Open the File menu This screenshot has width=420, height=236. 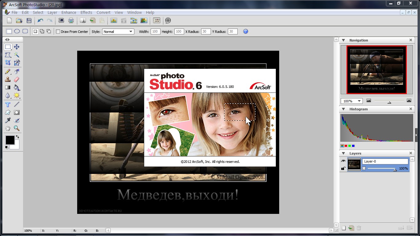14,13
